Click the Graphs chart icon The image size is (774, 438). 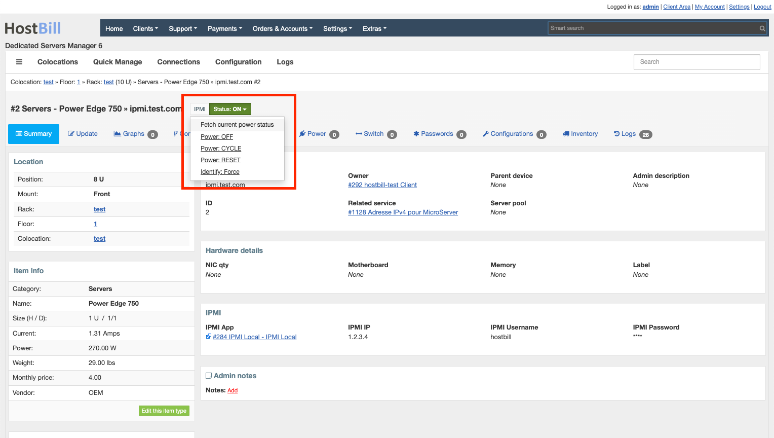click(118, 134)
